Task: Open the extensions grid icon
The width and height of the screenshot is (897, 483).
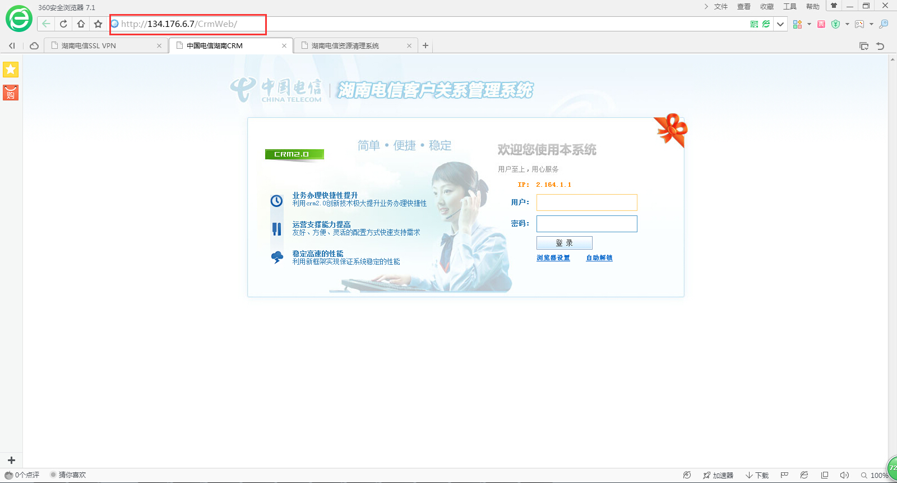Action: (x=797, y=24)
